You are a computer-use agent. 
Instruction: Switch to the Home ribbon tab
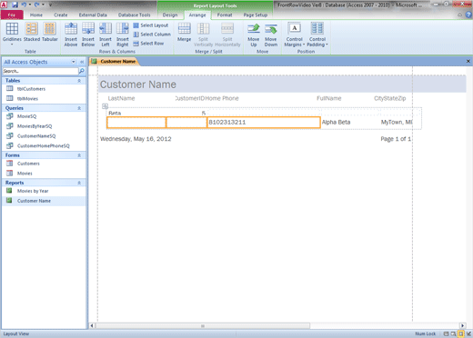[x=36, y=15]
